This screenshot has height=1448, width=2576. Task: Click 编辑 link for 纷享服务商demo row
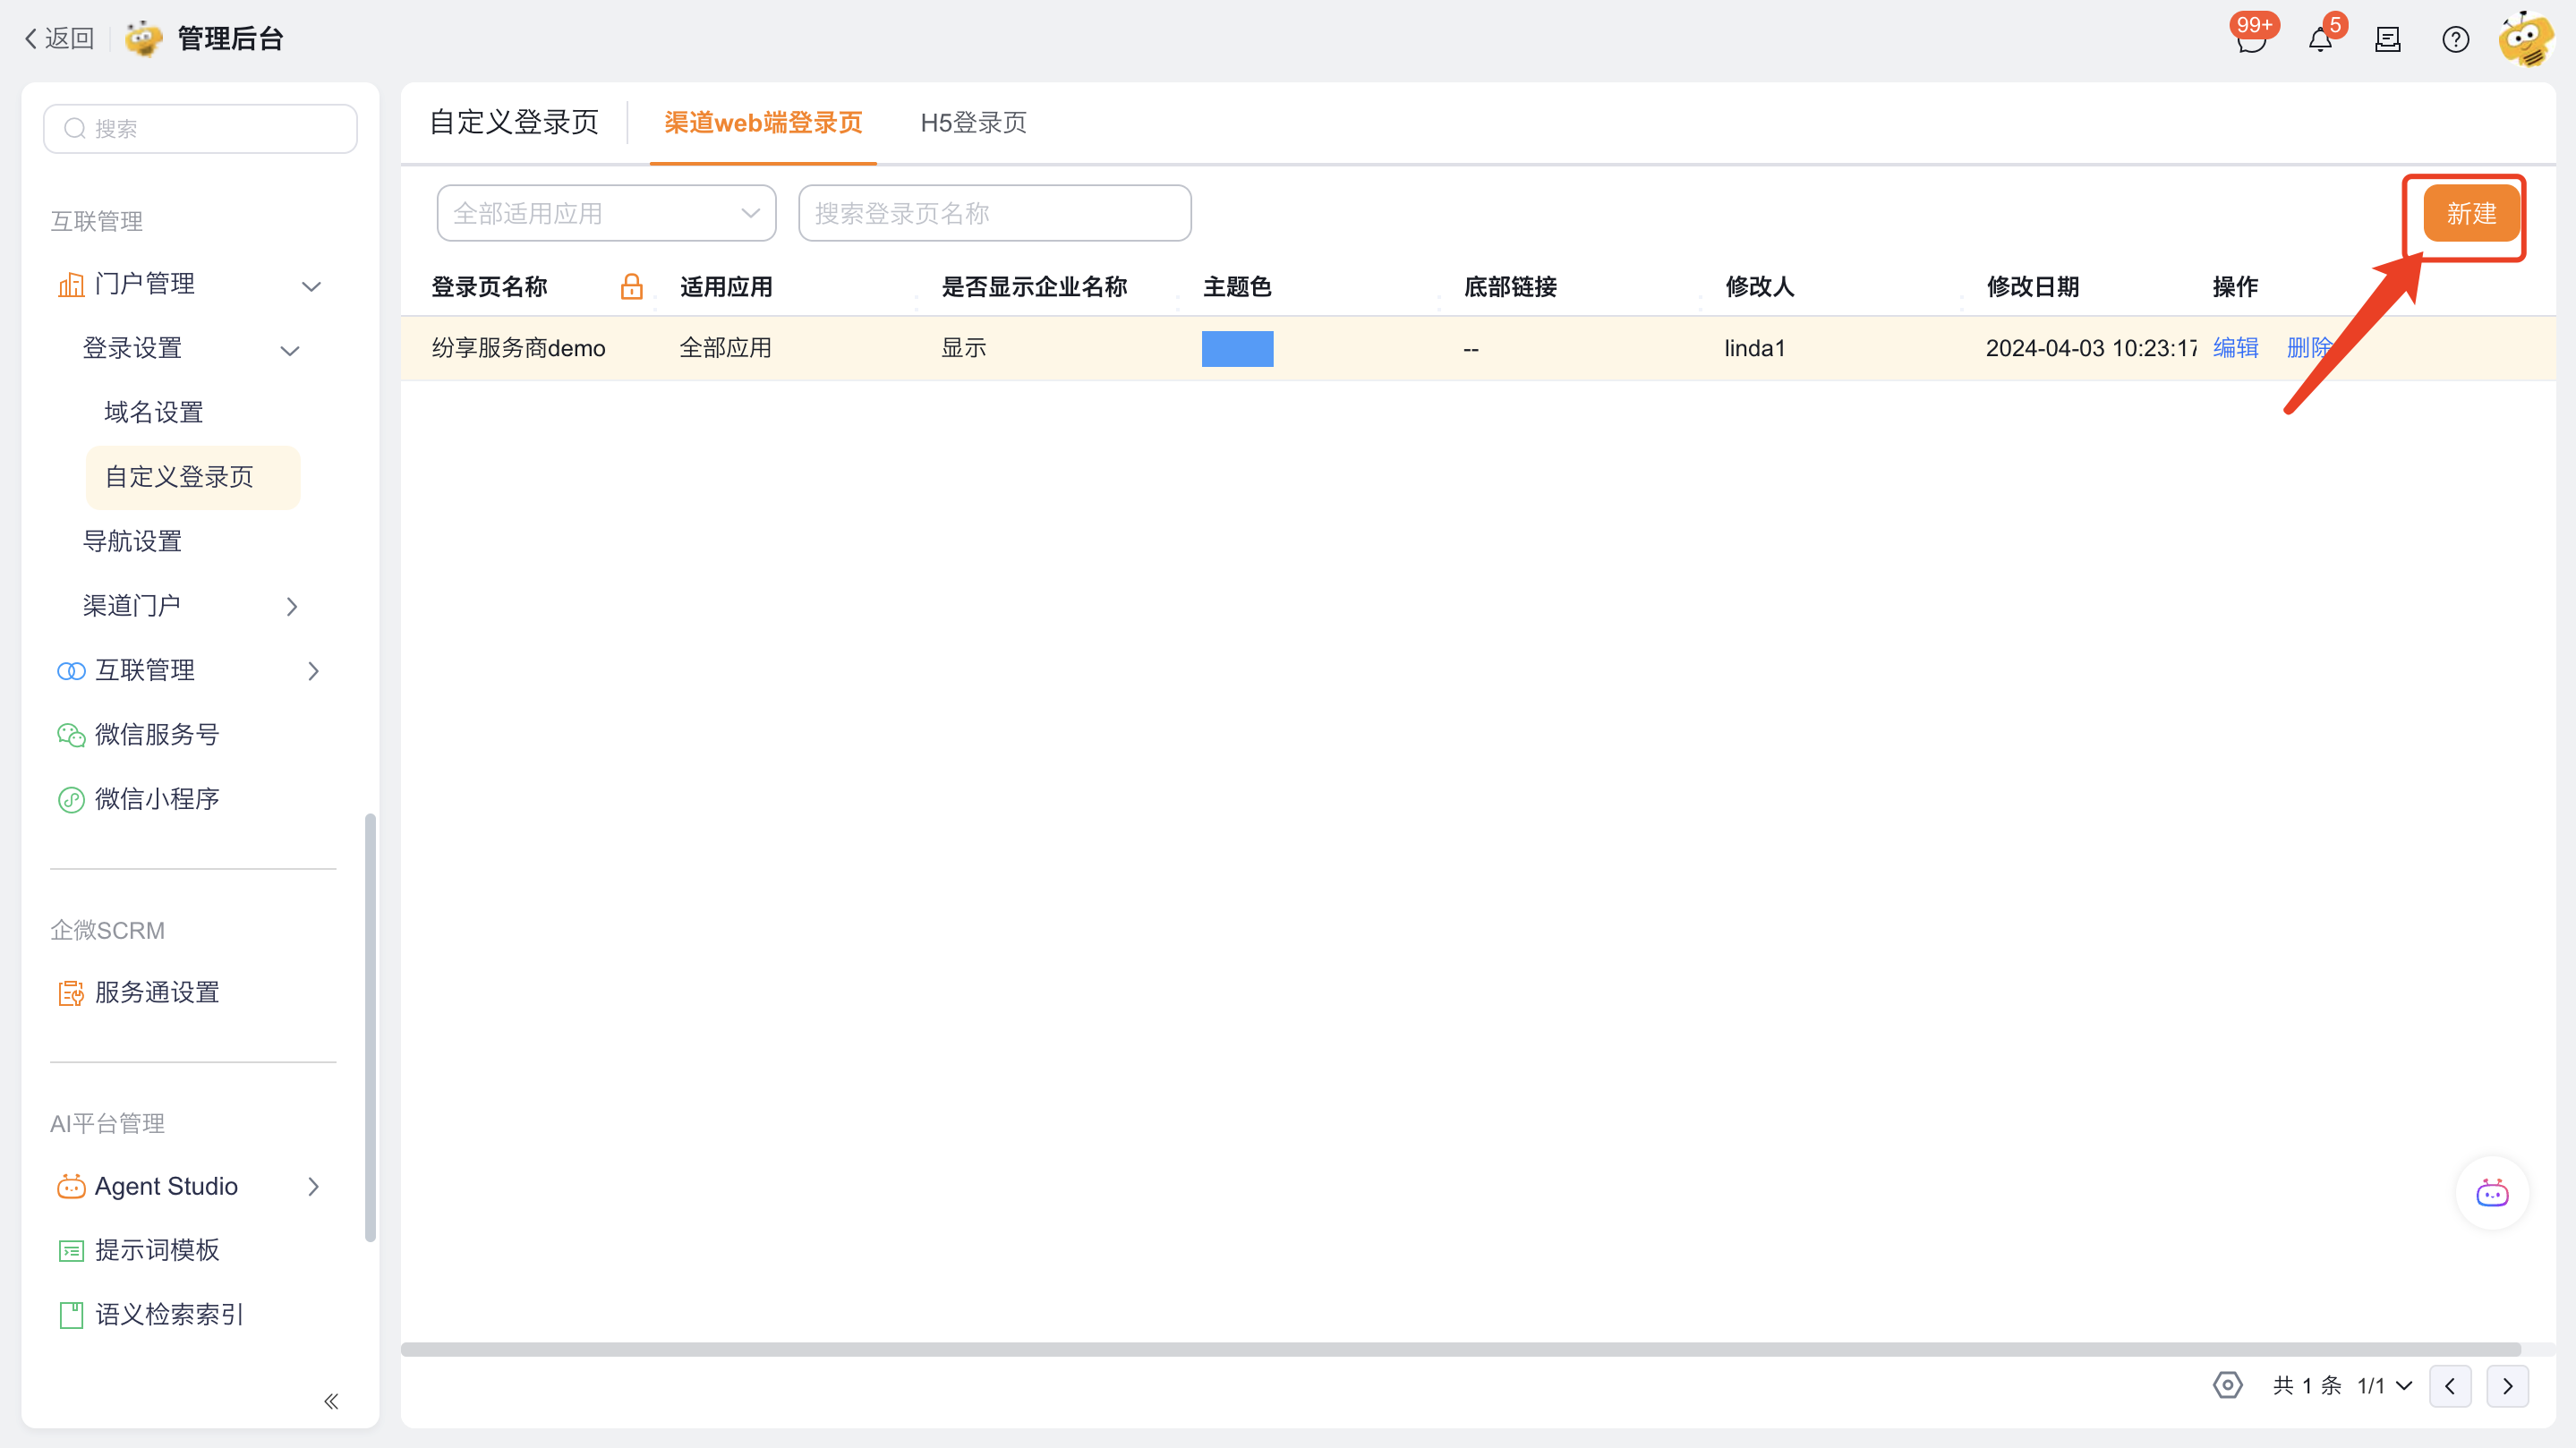pyautogui.click(x=2235, y=348)
